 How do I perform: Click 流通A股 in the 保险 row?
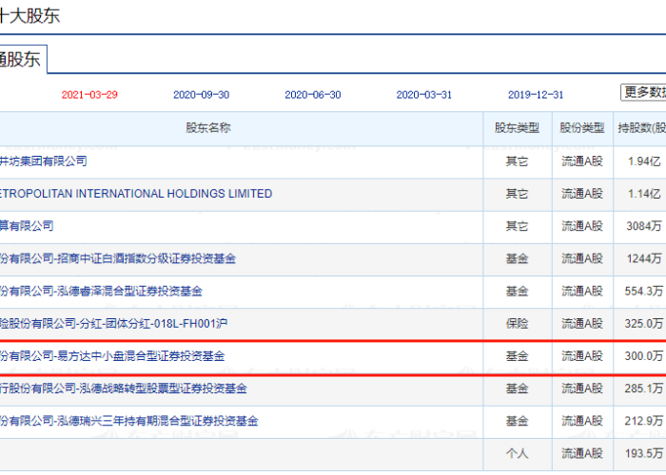click(x=582, y=324)
